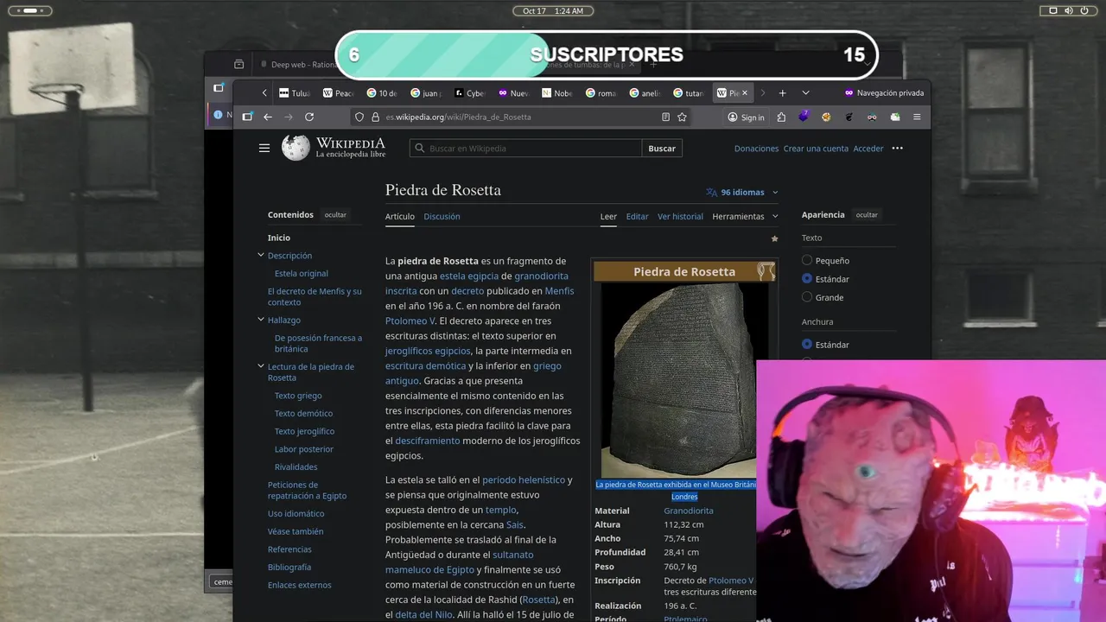This screenshot has width=1106, height=622.
Task: Click the screen indicator in top bar
Action: click(x=1053, y=10)
